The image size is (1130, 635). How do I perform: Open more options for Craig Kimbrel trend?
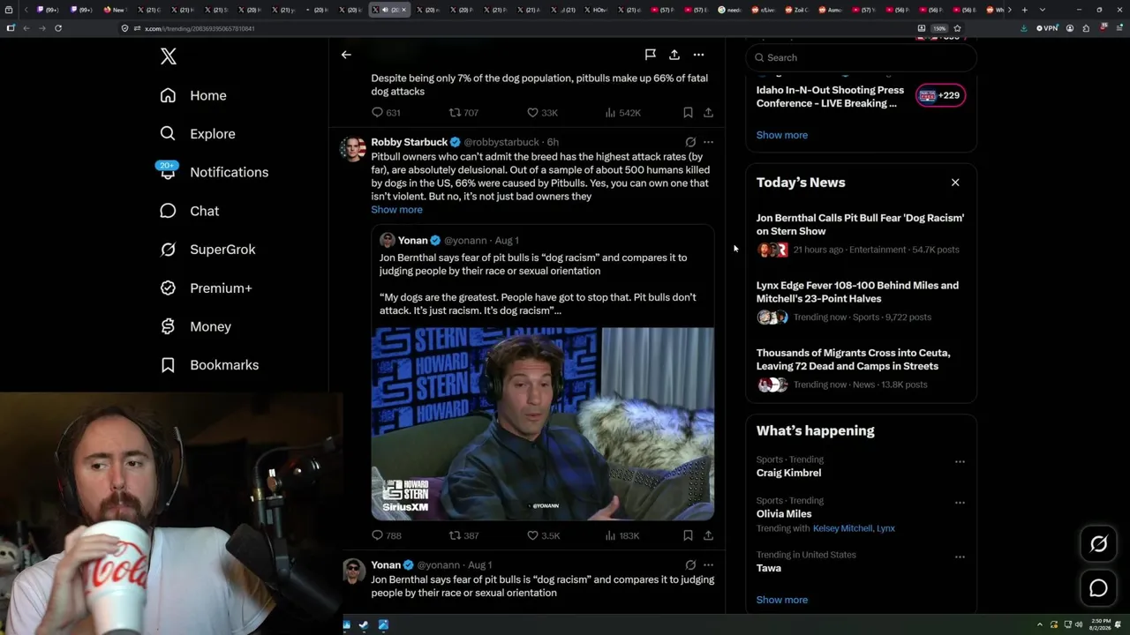click(x=960, y=461)
